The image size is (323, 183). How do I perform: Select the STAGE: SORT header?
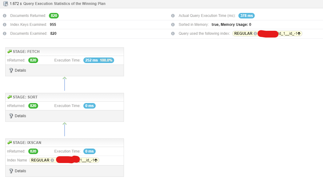point(65,97)
